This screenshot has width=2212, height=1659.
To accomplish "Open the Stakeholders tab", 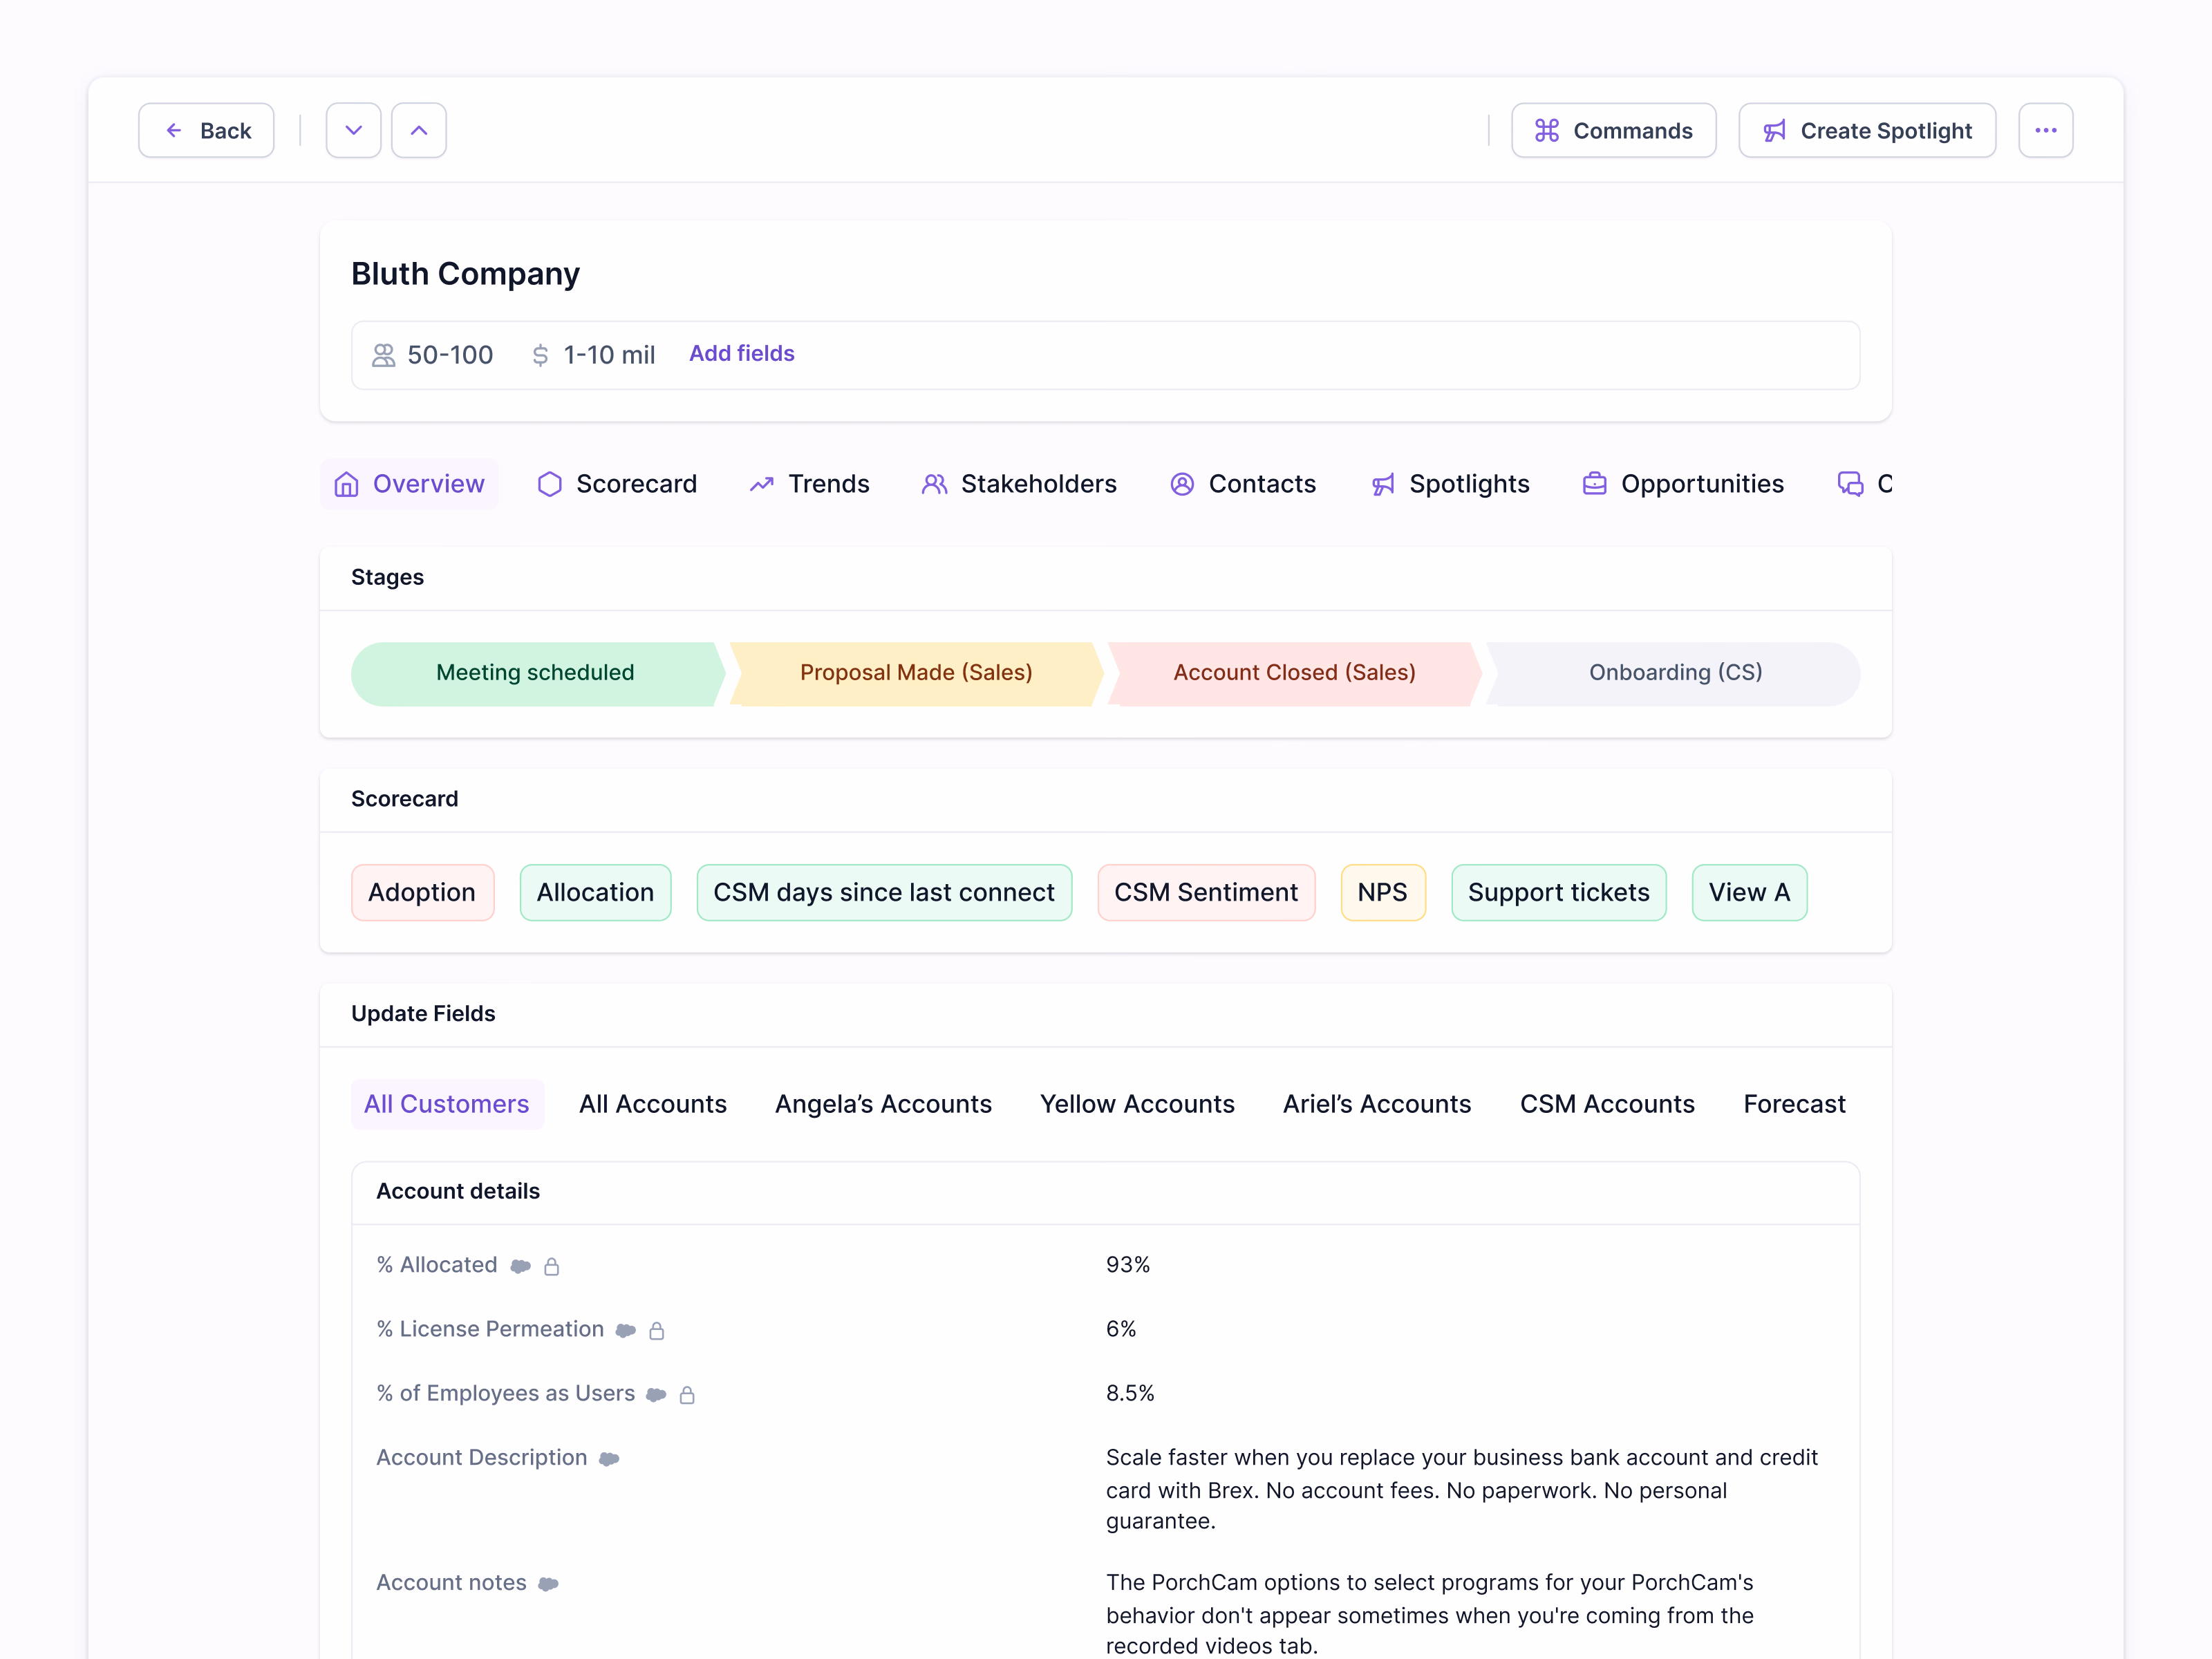I will [x=1018, y=484].
